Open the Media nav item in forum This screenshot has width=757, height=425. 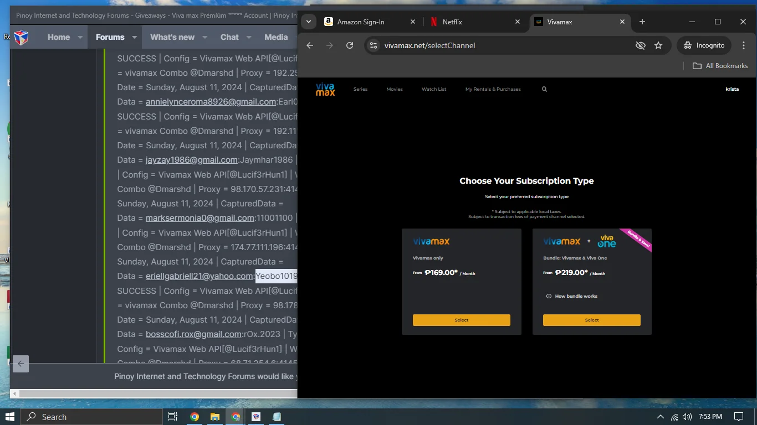point(276,37)
